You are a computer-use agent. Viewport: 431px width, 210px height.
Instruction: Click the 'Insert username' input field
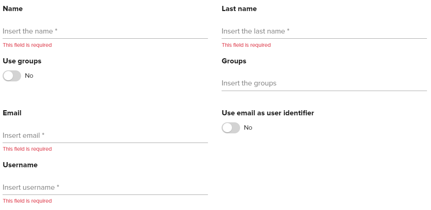(105, 188)
